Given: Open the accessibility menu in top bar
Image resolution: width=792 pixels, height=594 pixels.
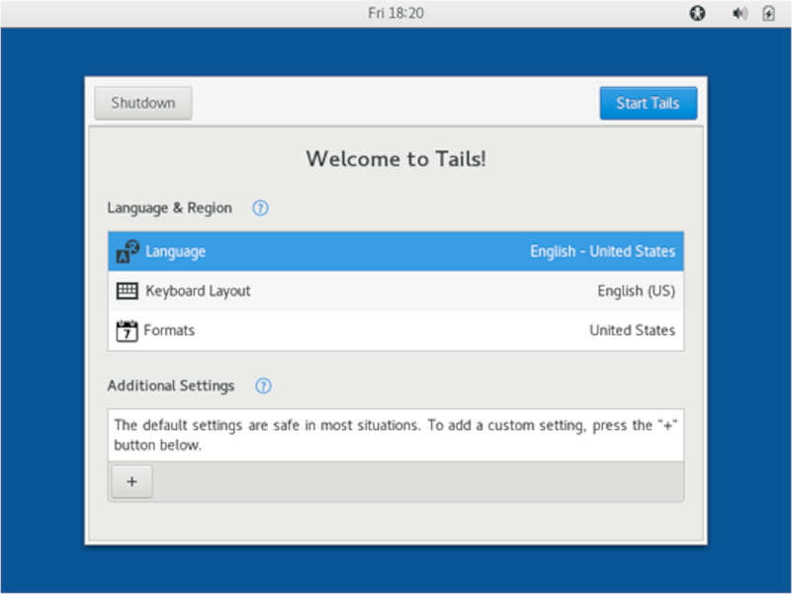Looking at the screenshot, I should tap(697, 14).
